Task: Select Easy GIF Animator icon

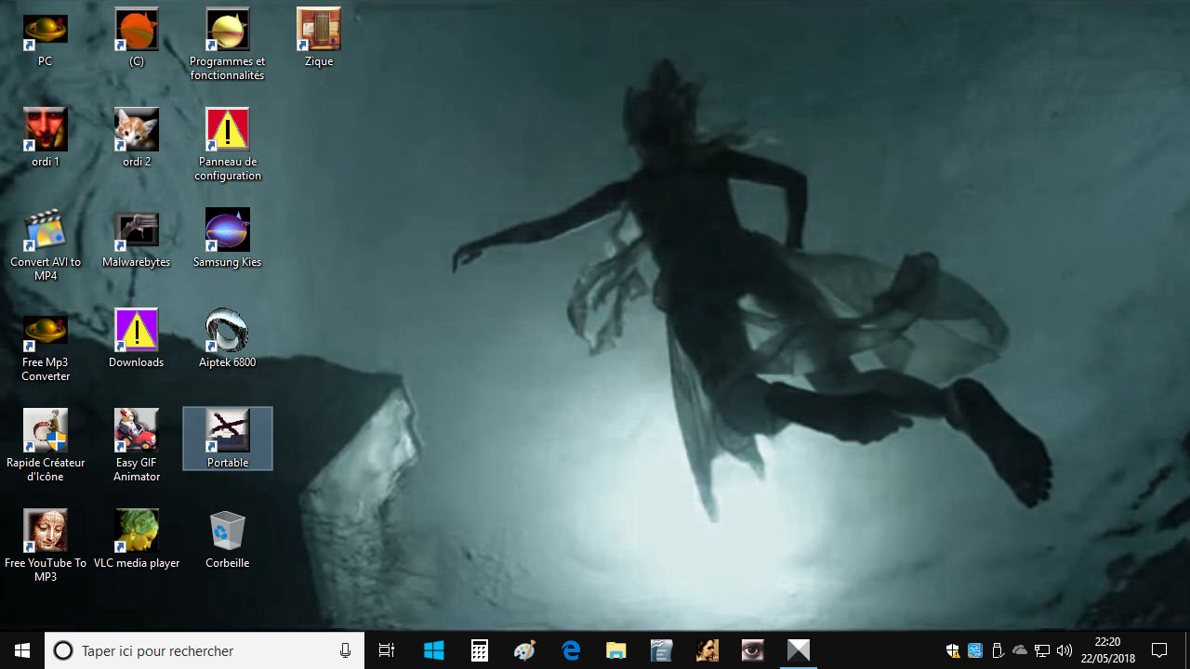Action: (x=137, y=446)
